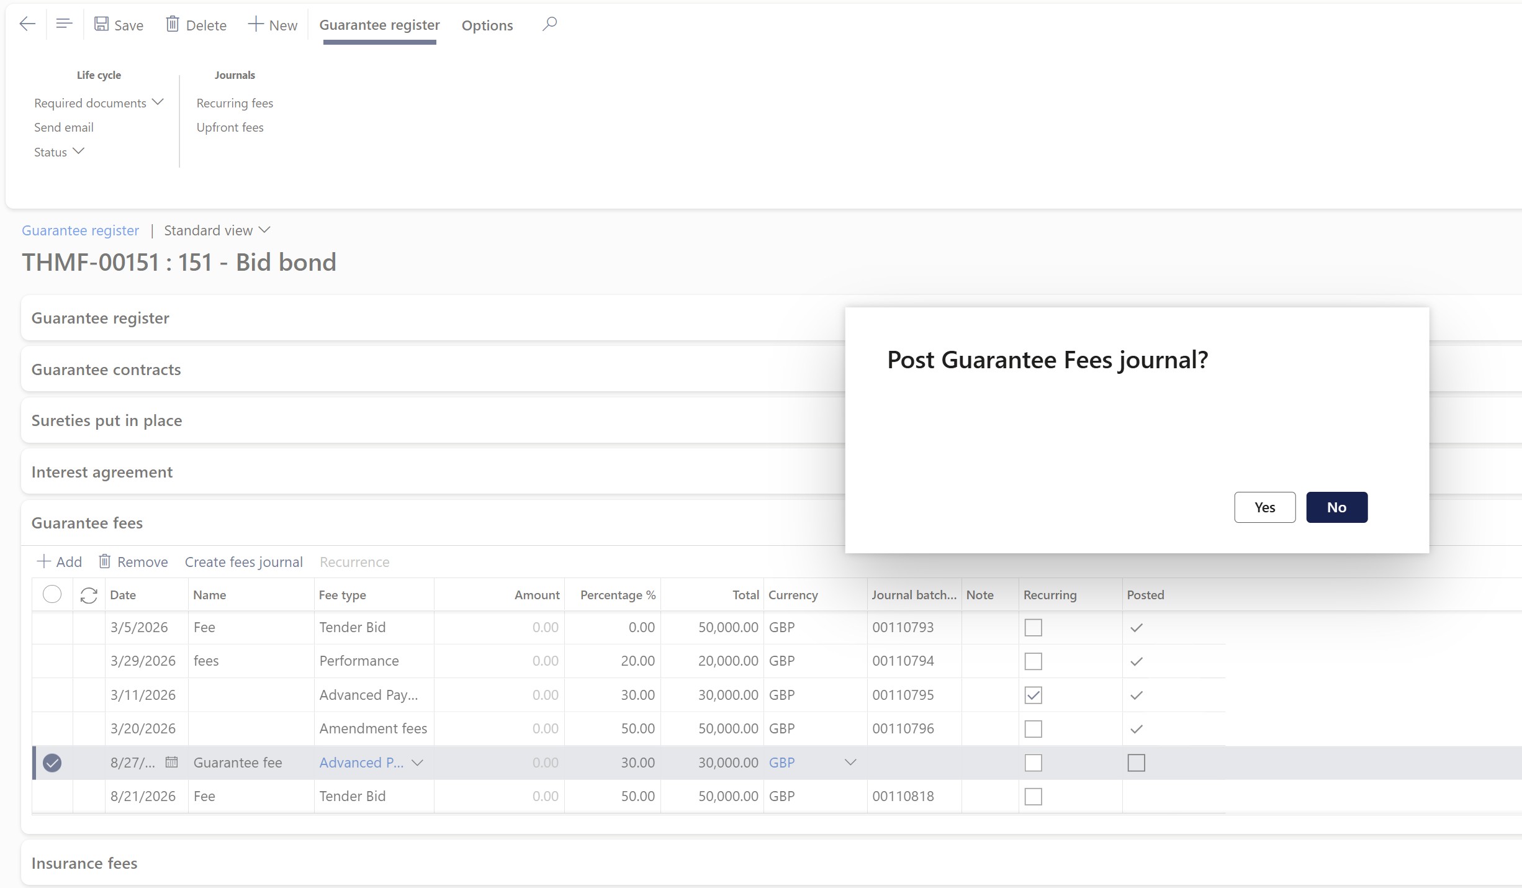Viewport: 1522px width, 888px height.
Task: Click Journal batch column header
Action: [914, 595]
